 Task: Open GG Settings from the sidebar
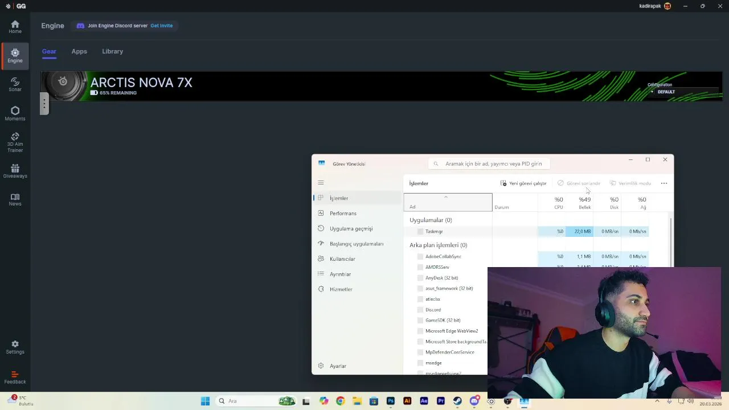pos(15,347)
